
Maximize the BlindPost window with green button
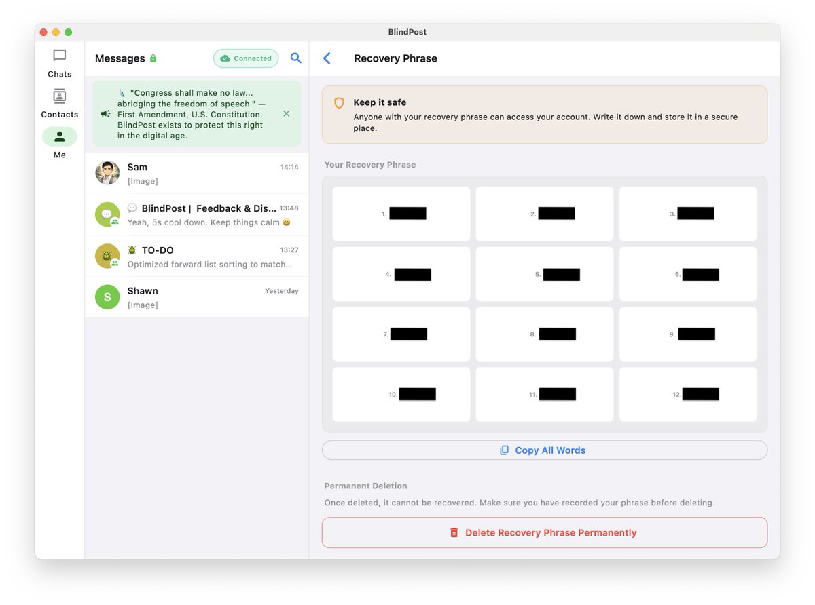pos(69,32)
